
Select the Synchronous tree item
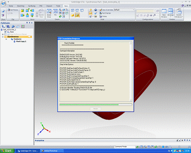click(18, 37)
